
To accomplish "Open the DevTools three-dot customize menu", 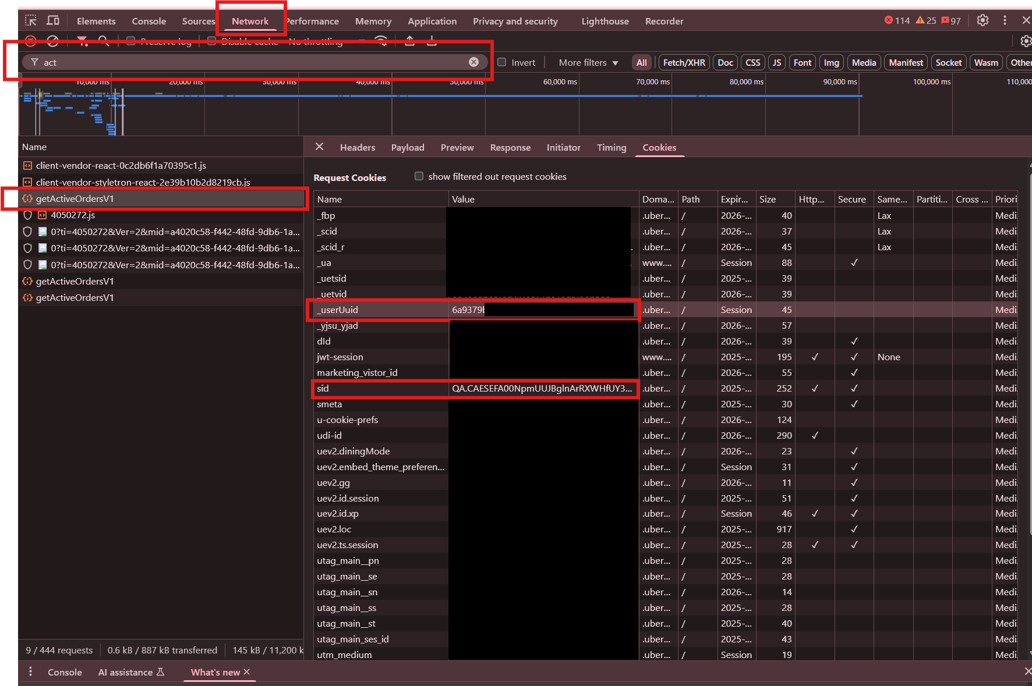I will 1005,21.
